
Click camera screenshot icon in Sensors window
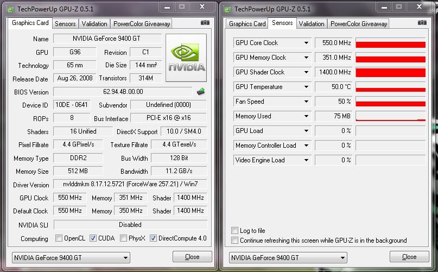pyautogui.click(x=422, y=23)
